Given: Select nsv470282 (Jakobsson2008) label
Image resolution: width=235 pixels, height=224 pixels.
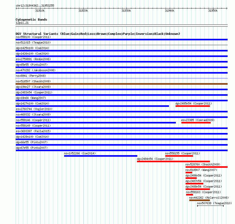Looking at the screenshot, I should [36, 70].
